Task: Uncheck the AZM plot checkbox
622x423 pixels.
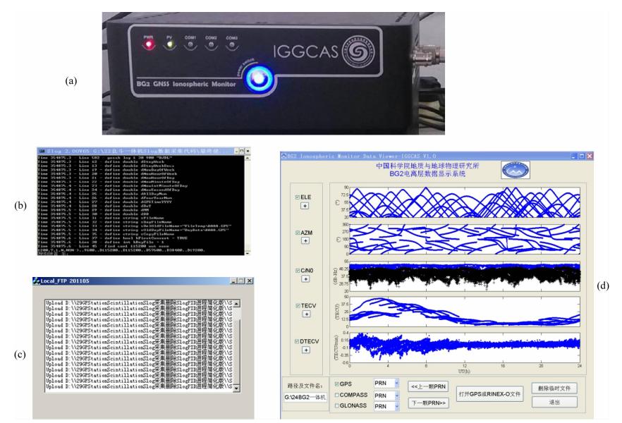Action: (298, 233)
